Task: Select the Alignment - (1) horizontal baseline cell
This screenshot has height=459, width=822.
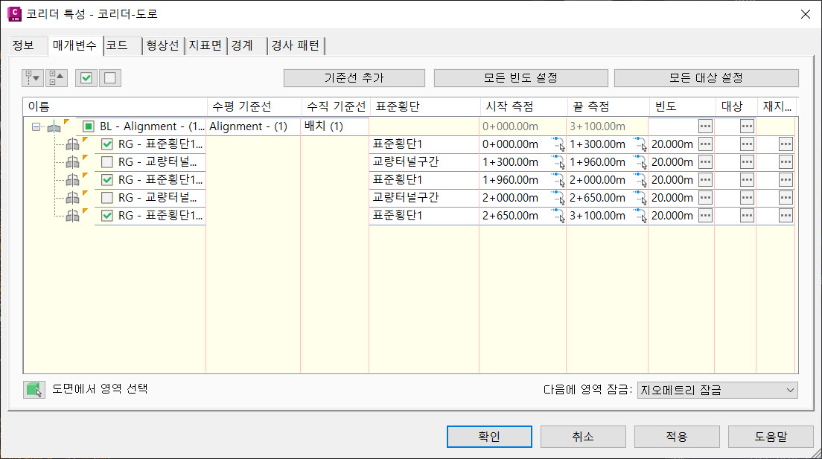Action: point(253,126)
